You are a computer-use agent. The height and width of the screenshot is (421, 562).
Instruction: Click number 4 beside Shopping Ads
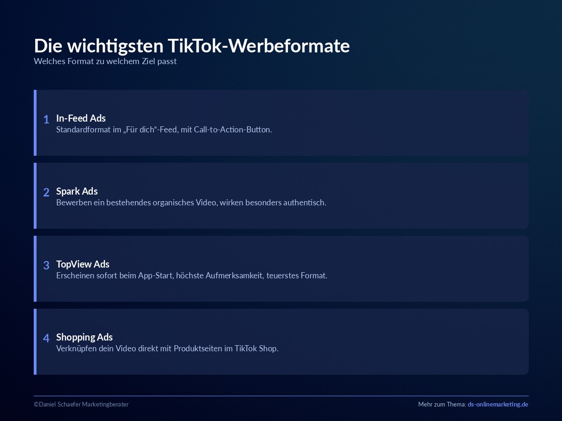pyautogui.click(x=46, y=339)
